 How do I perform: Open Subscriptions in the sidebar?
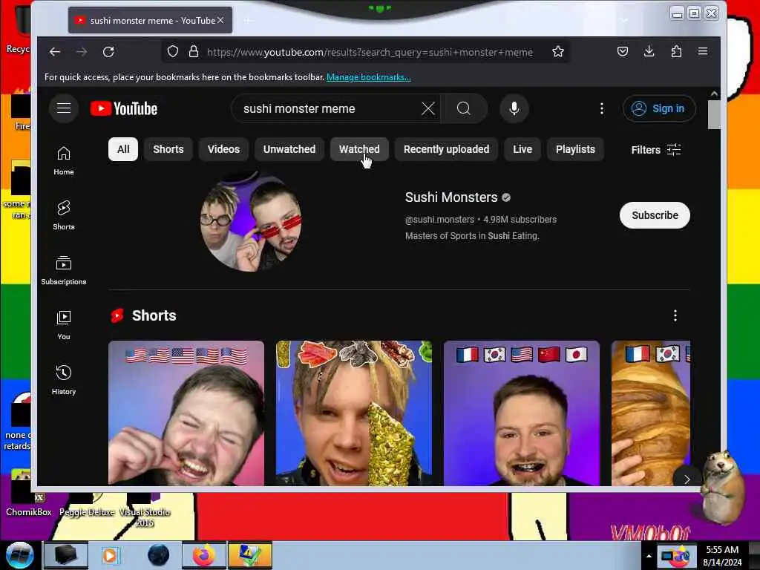[64, 270]
